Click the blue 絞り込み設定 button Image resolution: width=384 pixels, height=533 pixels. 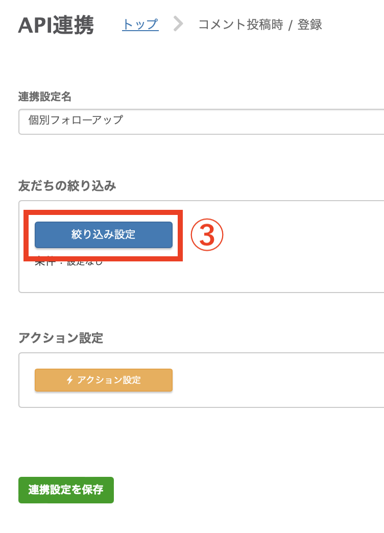(x=103, y=234)
